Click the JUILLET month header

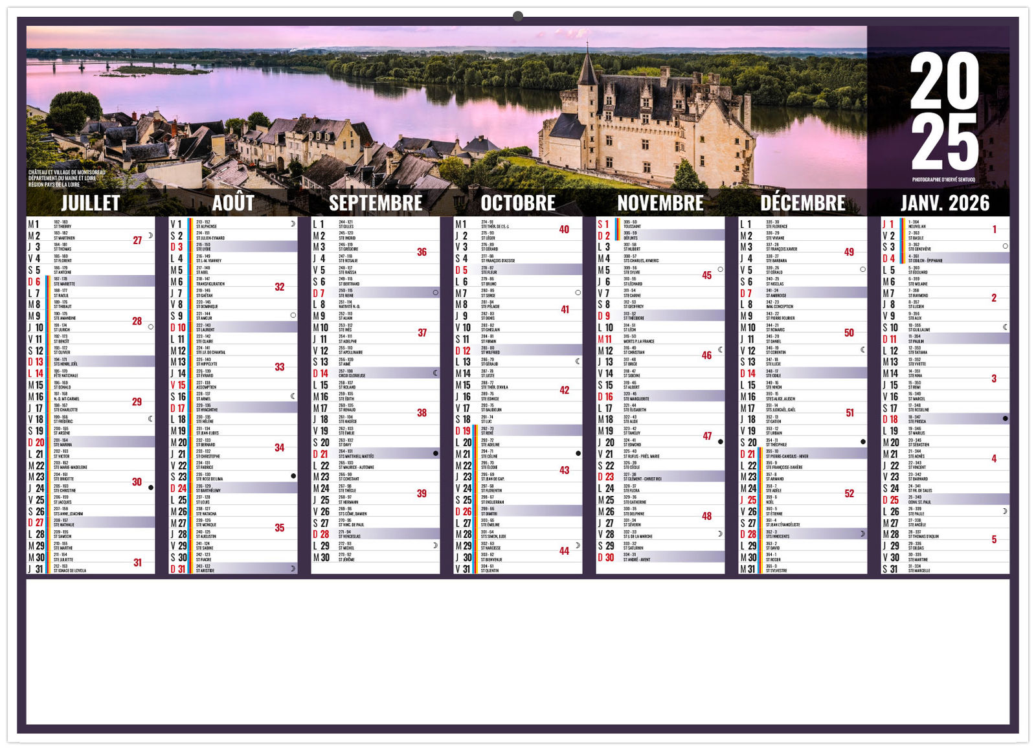coord(91,203)
